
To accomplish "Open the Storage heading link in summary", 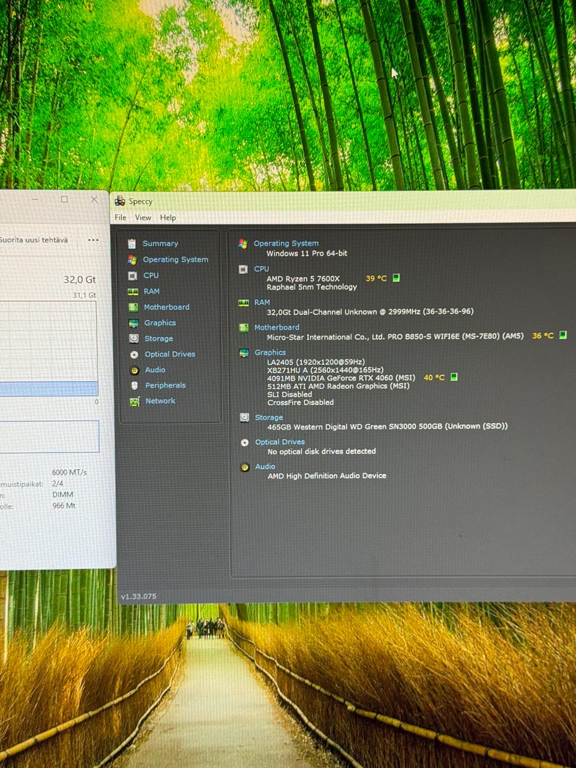I will 269,418.
